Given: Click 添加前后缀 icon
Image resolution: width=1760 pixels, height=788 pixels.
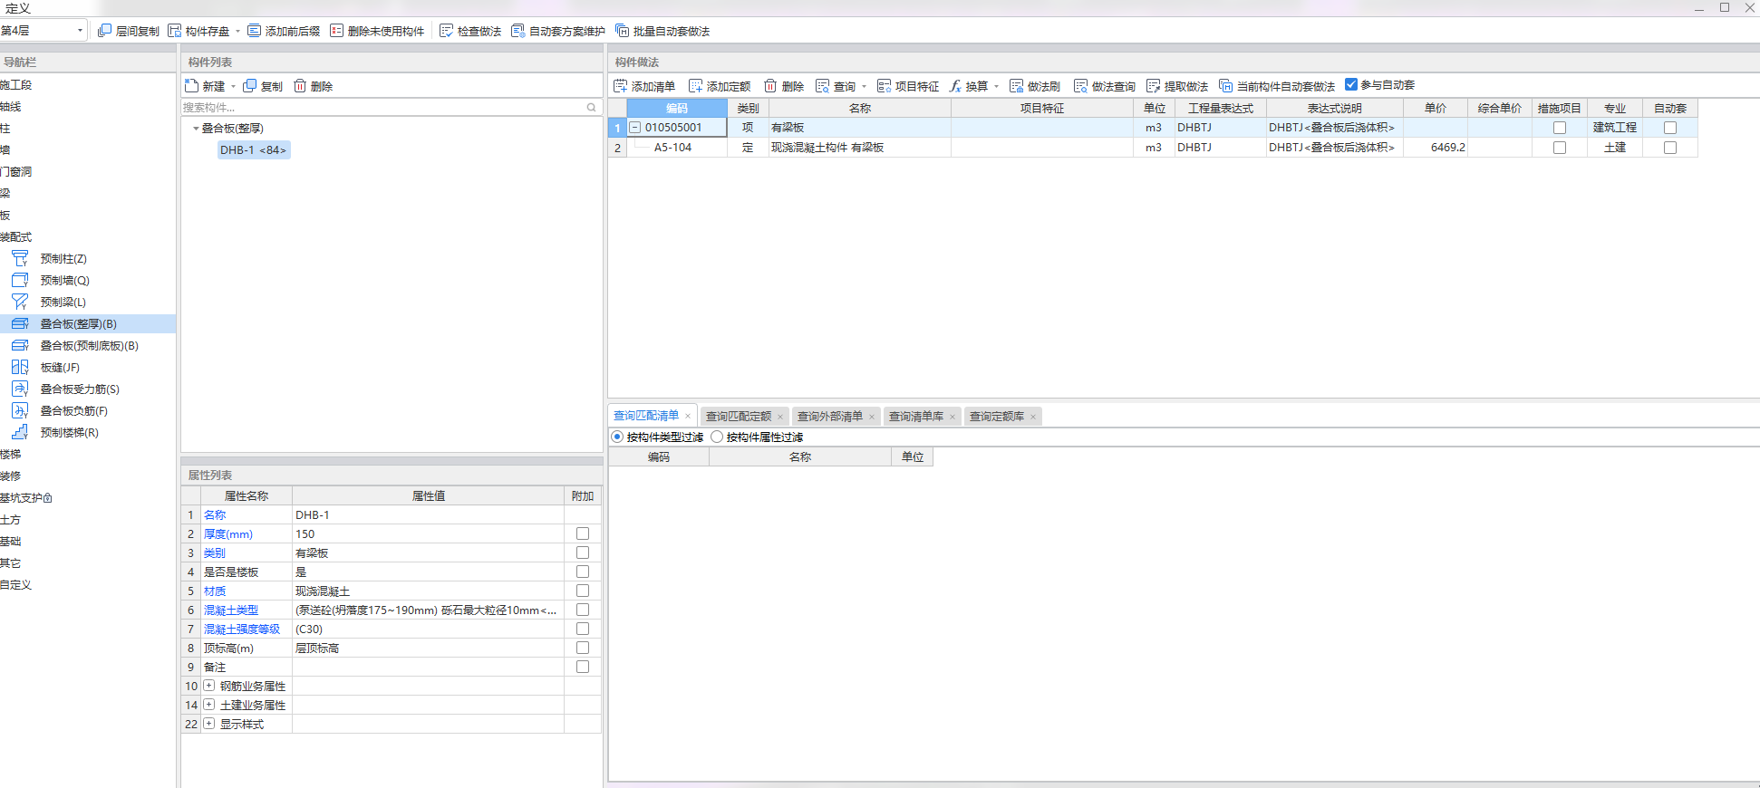Looking at the screenshot, I should tap(255, 31).
